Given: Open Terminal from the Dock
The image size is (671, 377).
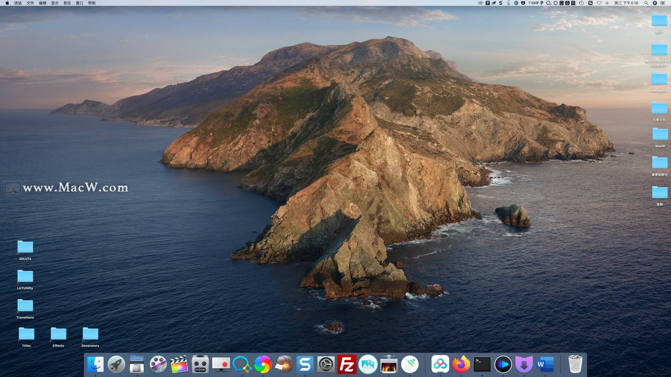Looking at the screenshot, I should [482, 365].
